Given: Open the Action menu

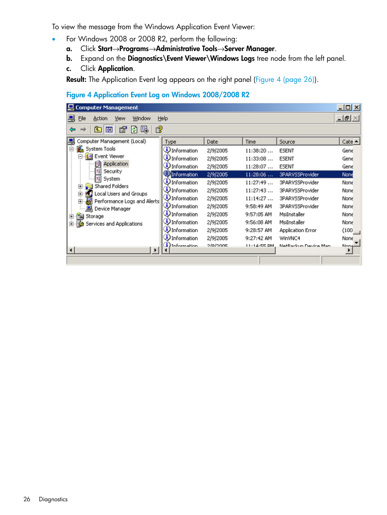Looking at the screenshot, I should click(100, 118).
